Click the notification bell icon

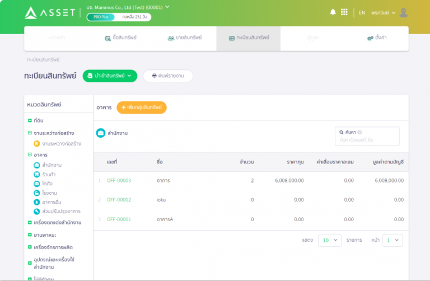tap(333, 12)
